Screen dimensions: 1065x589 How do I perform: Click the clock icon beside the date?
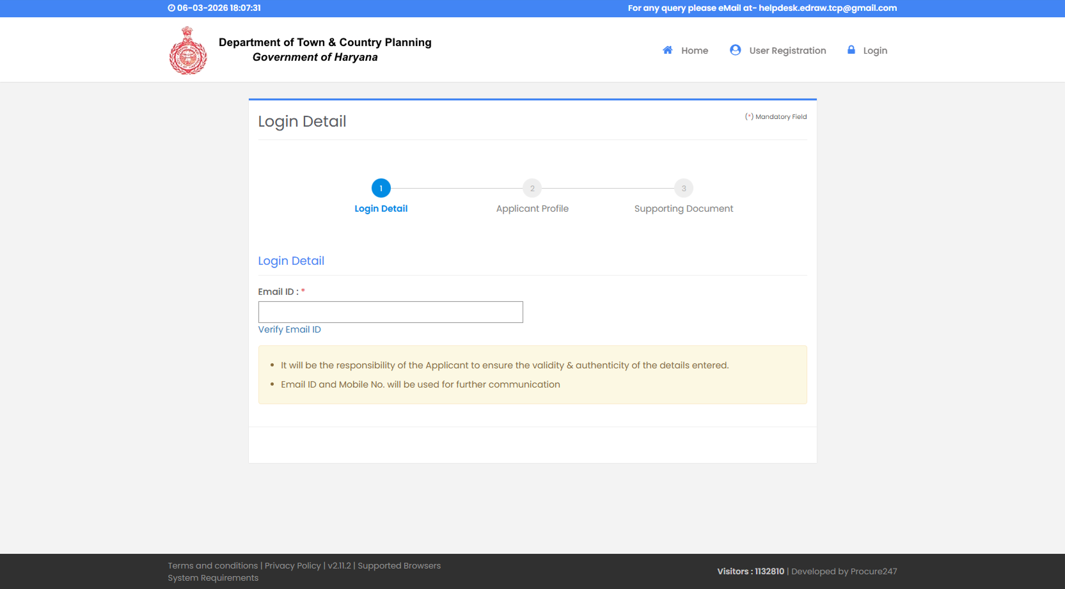pyautogui.click(x=171, y=8)
